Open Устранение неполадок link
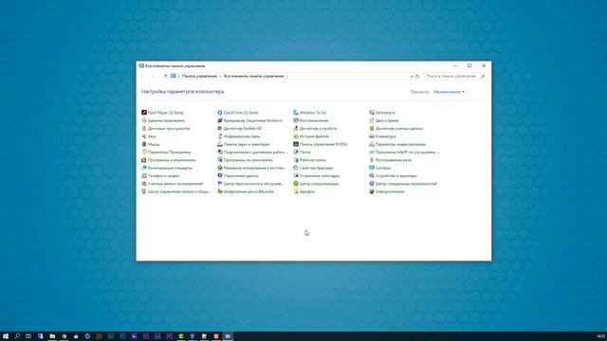The image size is (607, 341). pyautogui.click(x=320, y=175)
